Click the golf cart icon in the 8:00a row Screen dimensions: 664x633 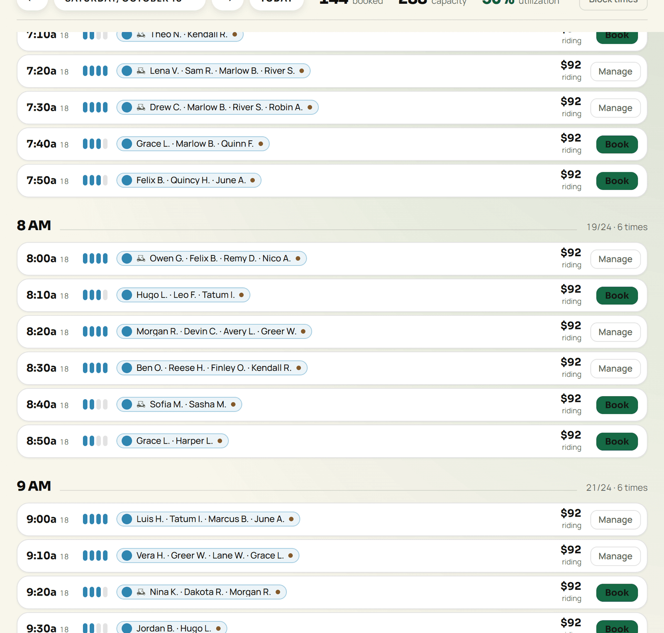pos(141,258)
